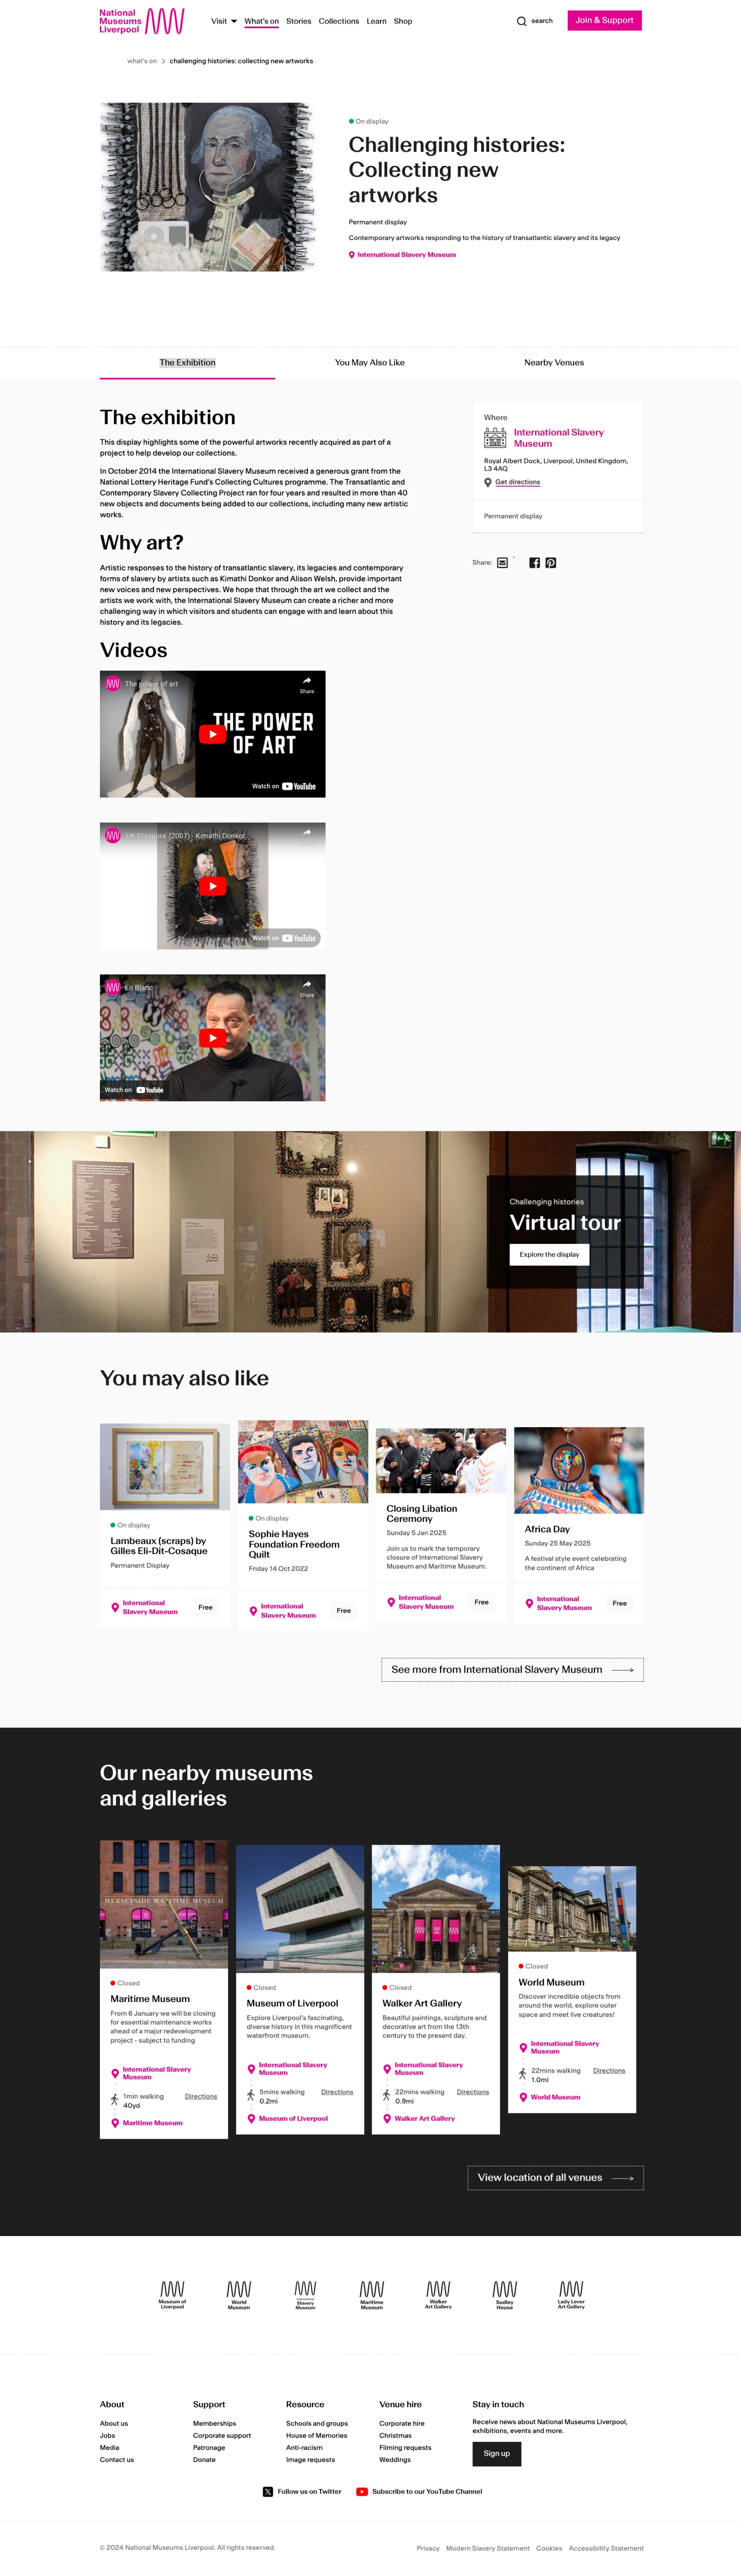Click the Sign up newsletter button
Screen dimensions: 741x2576
[x=497, y=2453]
